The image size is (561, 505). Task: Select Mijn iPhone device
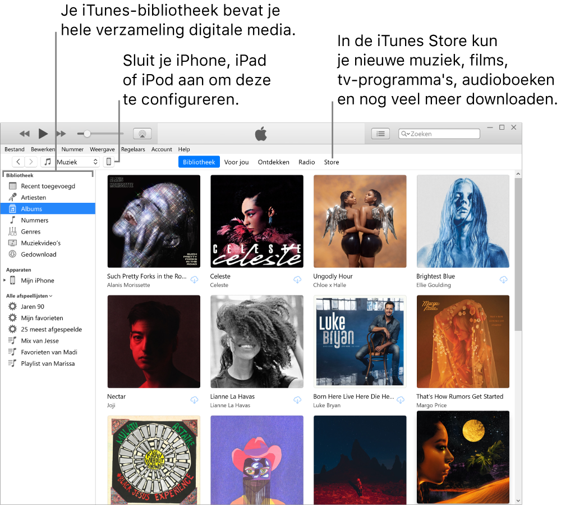click(x=48, y=280)
